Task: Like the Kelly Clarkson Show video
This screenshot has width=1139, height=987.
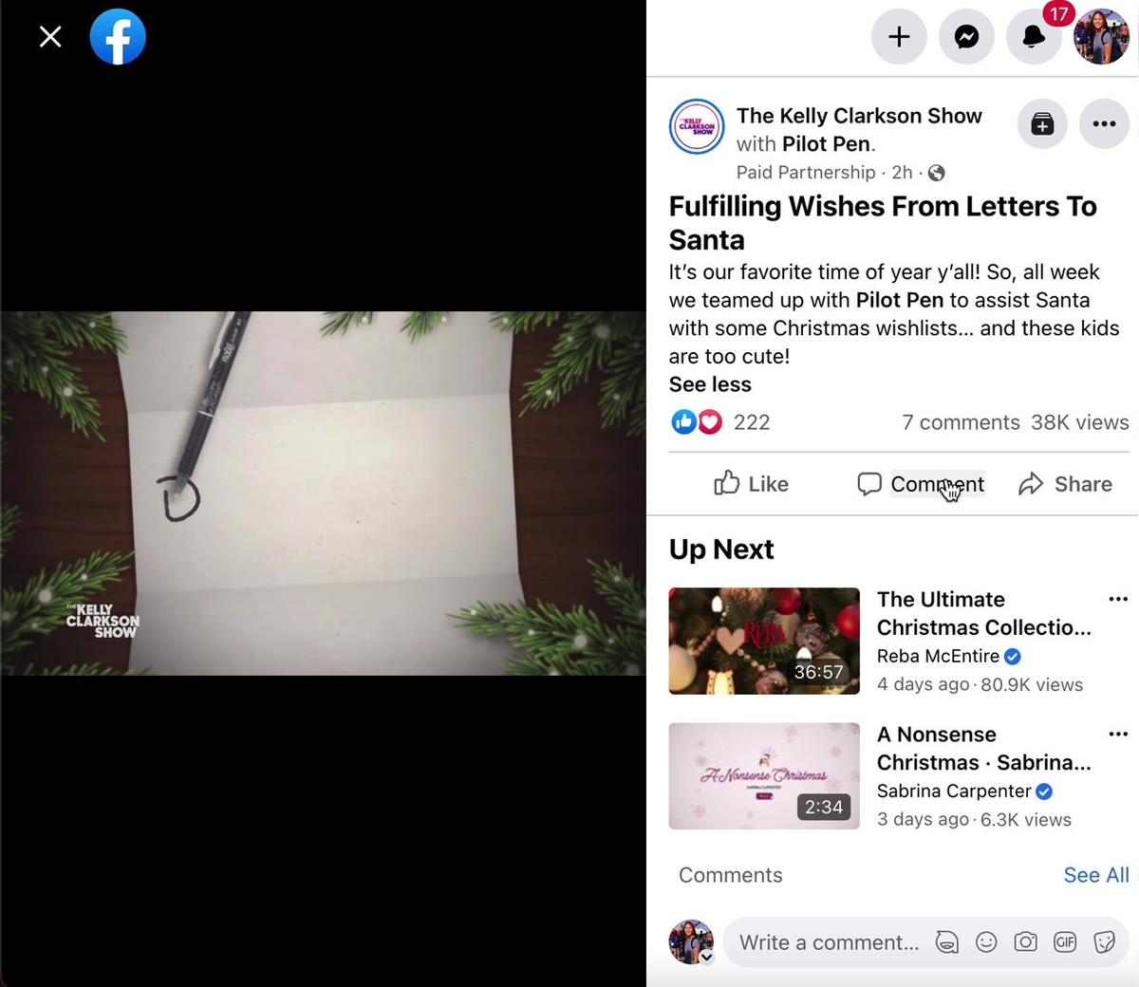Action: (x=751, y=484)
